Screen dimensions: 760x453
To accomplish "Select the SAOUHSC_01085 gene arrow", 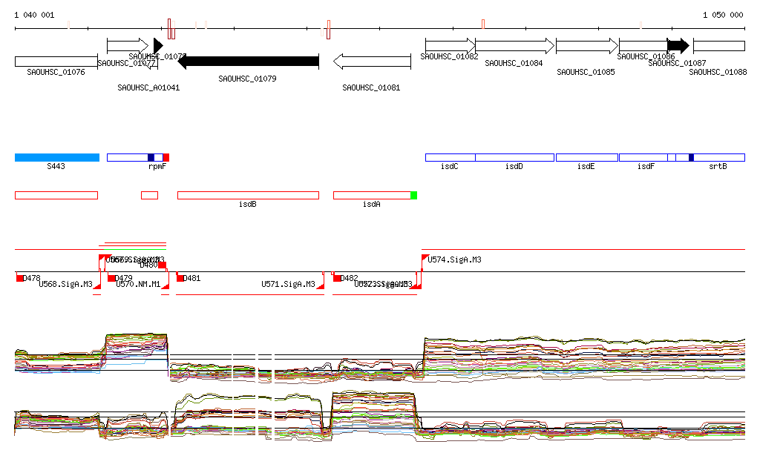I will tap(587, 46).
